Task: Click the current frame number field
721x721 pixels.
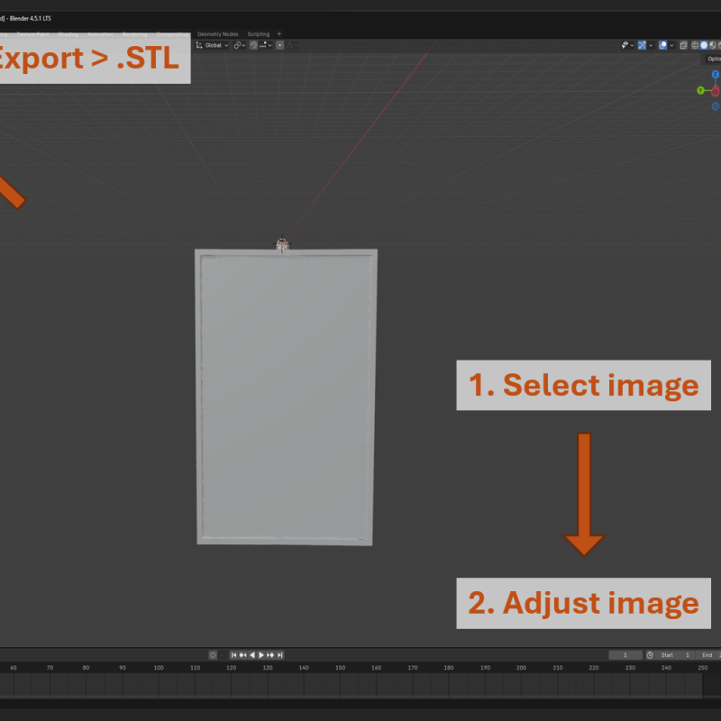Action: pos(625,655)
